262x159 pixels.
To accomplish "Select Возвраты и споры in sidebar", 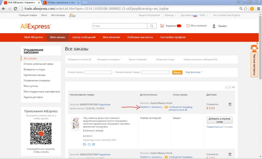I will 34,70.
